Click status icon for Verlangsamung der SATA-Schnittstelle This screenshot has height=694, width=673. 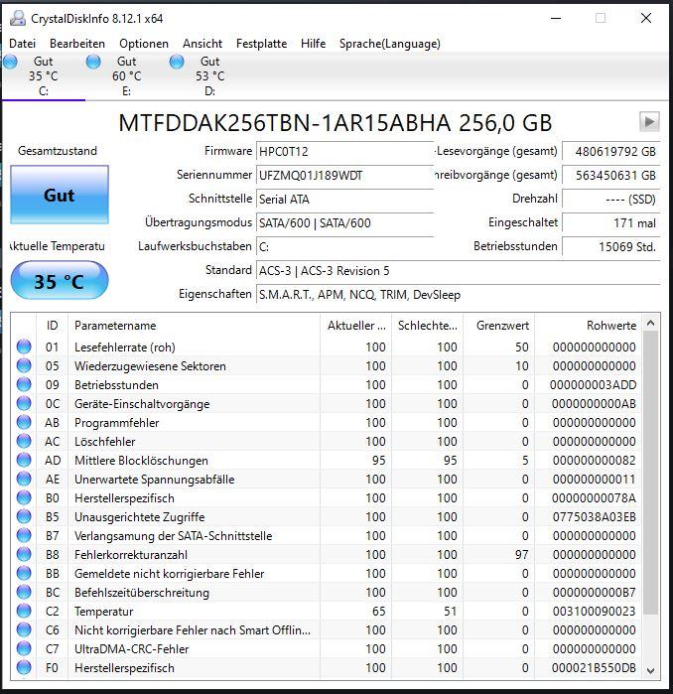point(24,535)
